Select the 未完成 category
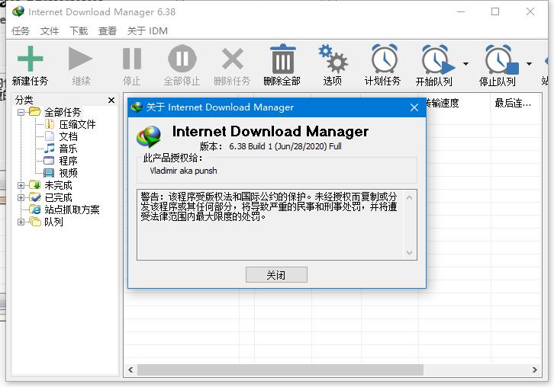The height and width of the screenshot is (387, 554). click(58, 185)
